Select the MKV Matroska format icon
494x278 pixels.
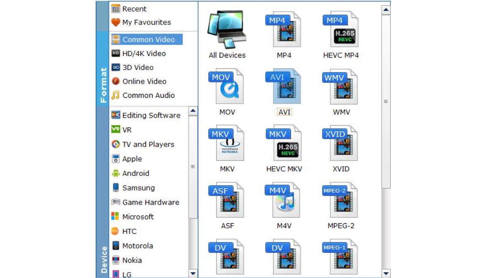pos(227,143)
